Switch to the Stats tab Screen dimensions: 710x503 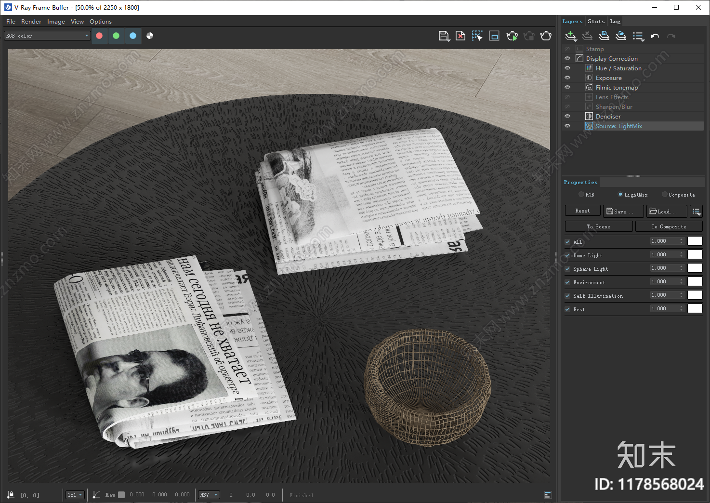tap(596, 21)
